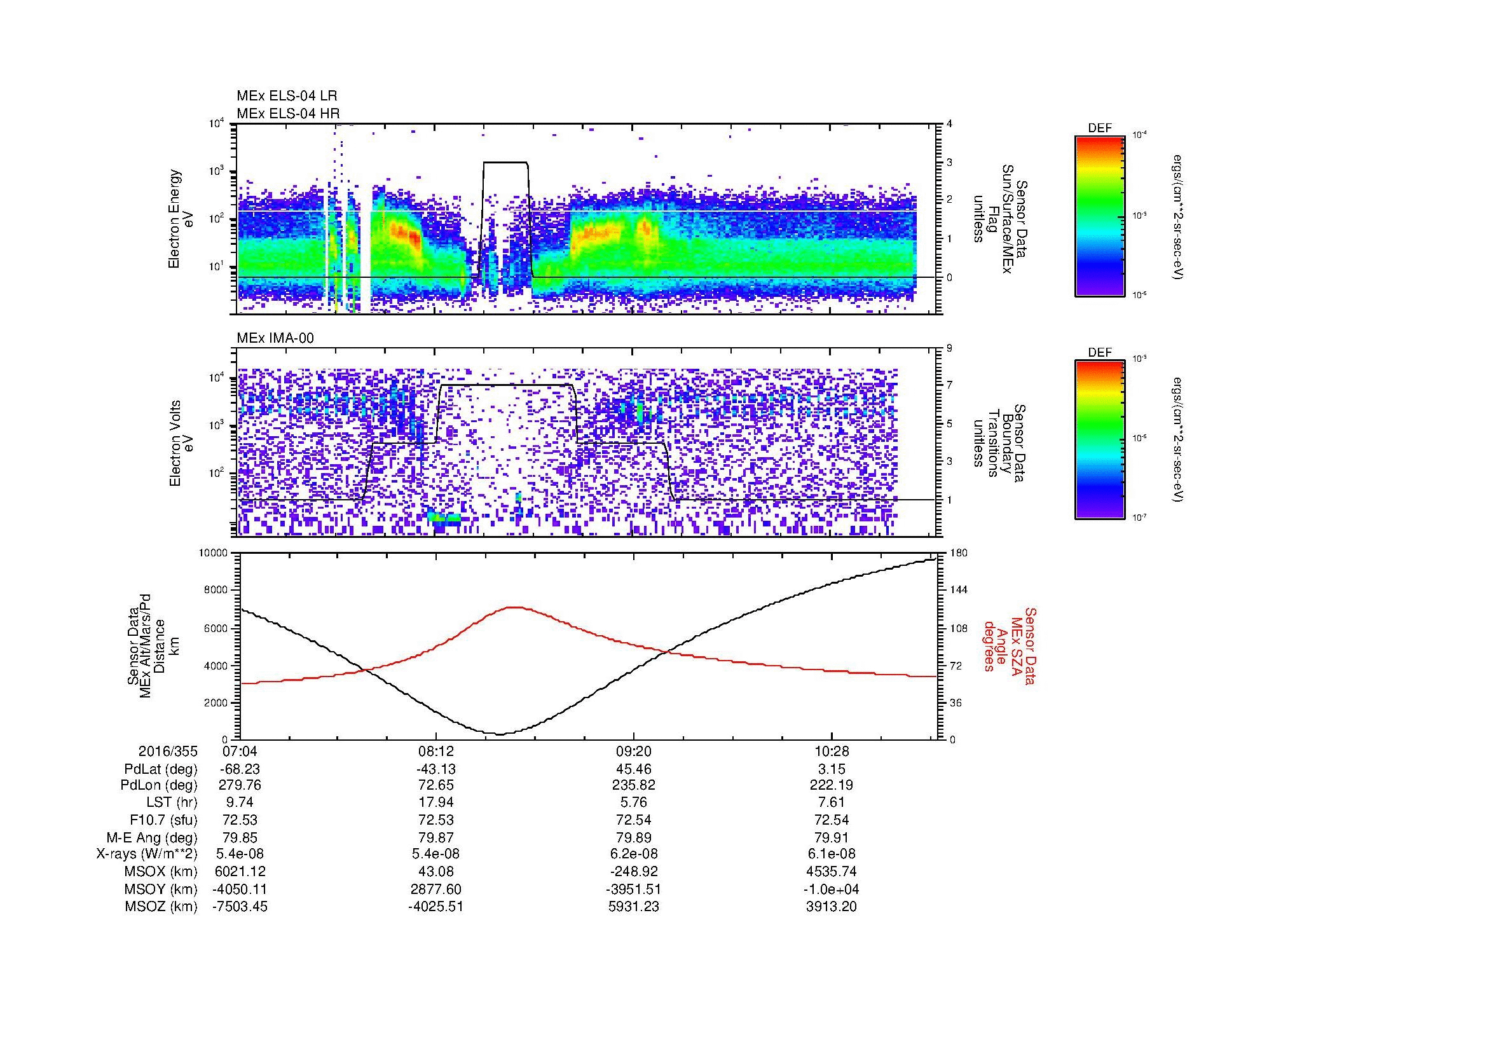
Task: Click the 'MEx ELS-04 LR' title label
Action: 287,96
